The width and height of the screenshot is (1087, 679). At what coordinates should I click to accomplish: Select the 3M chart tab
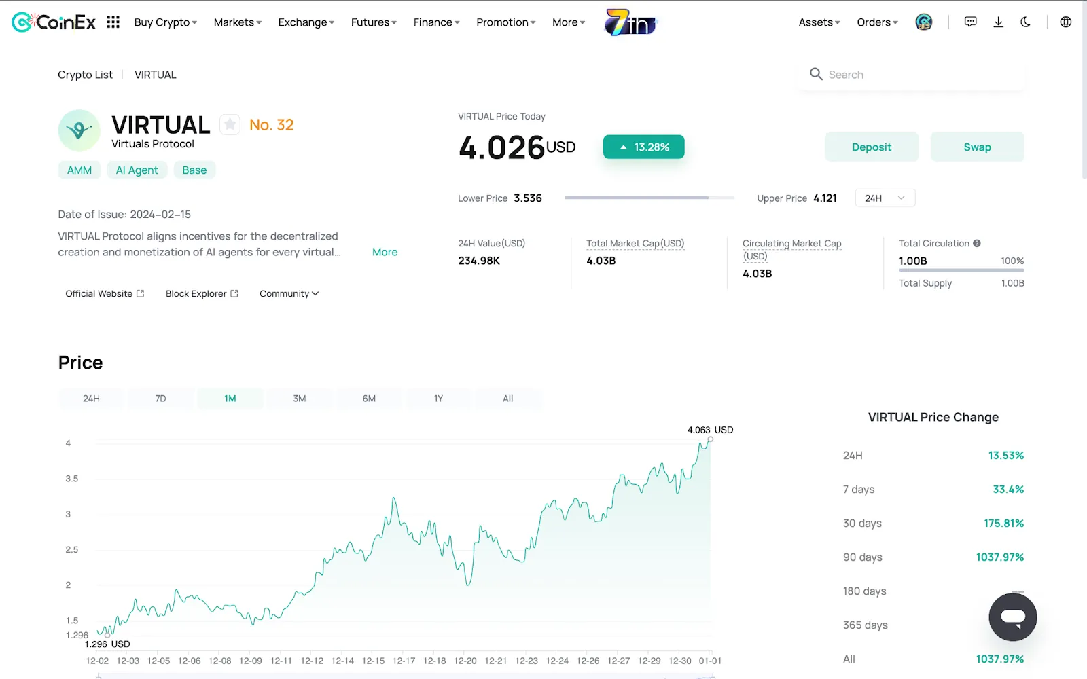pyautogui.click(x=300, y=399)
